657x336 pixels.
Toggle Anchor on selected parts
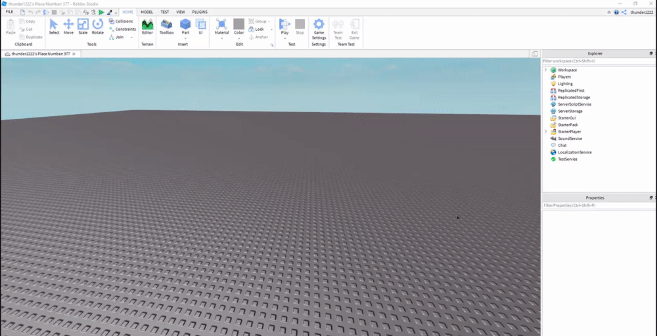point(258,37)
